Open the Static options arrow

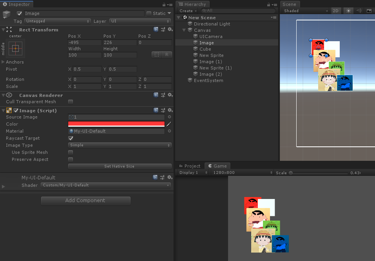[169, 13]
